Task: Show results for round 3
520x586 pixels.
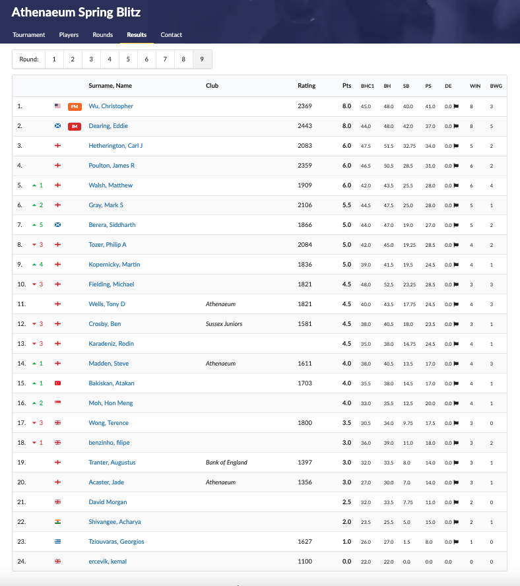Action: coord(91,59)
